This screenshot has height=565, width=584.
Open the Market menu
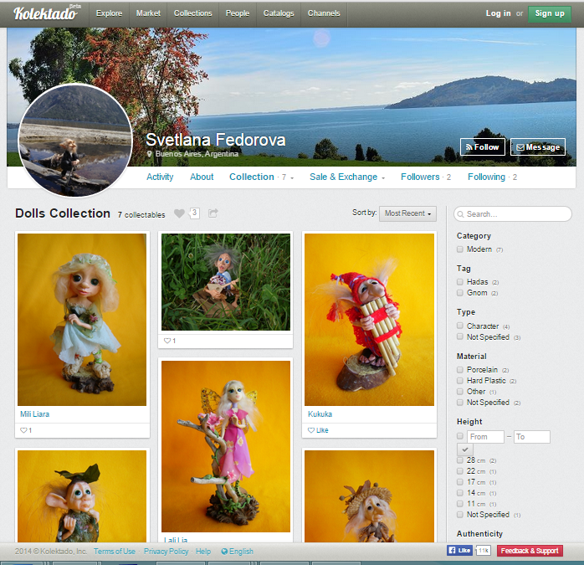pyautogui.click(x=148, y=13)
